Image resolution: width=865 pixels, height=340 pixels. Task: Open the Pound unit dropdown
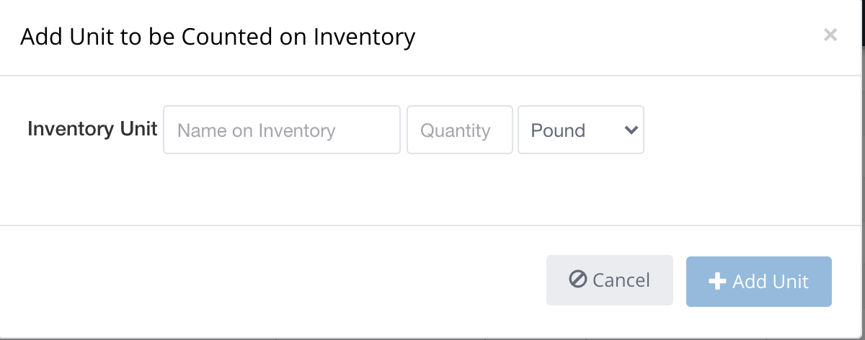(x=580, y=130)
